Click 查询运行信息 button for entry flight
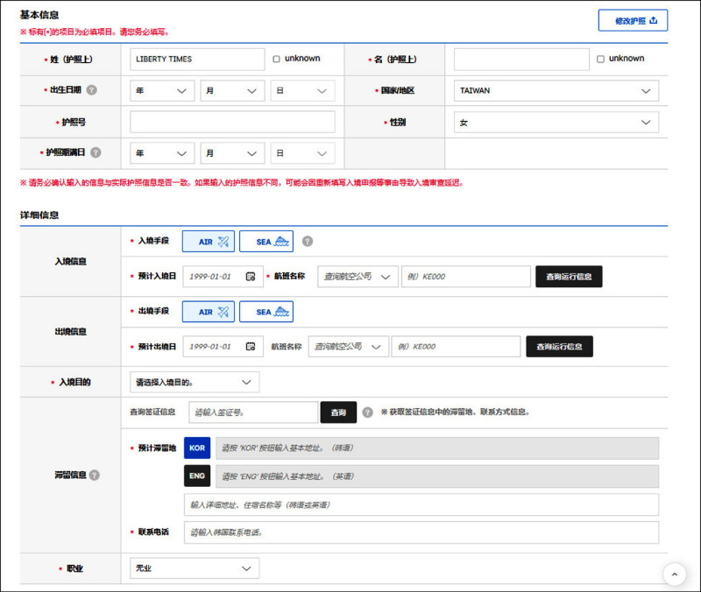The width and height of the screenshot is (701, 592). tap(569, 277)
